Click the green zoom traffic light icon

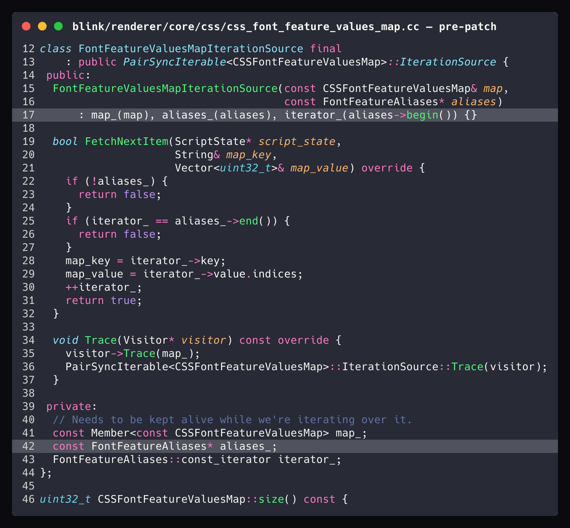click(59, 26)
